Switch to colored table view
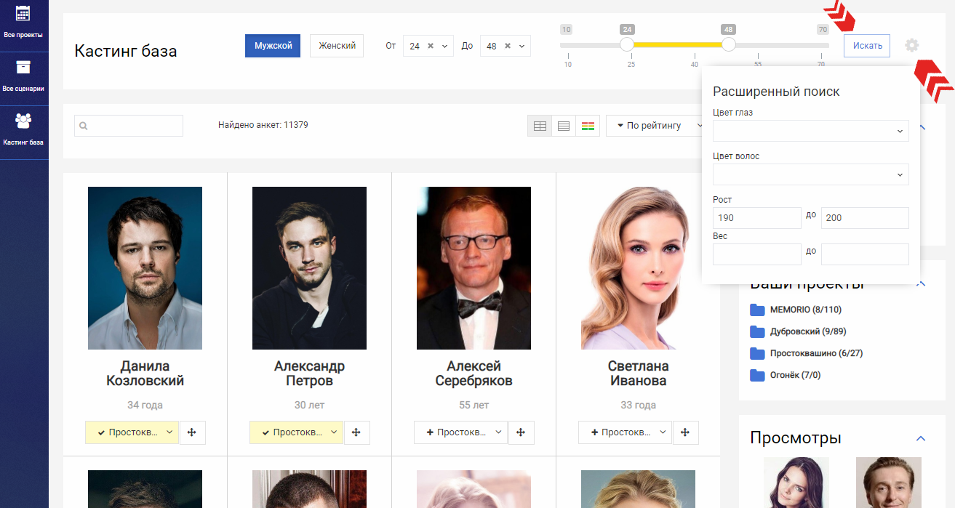Viewport: 955px width, 508px height. click(588, 126)
